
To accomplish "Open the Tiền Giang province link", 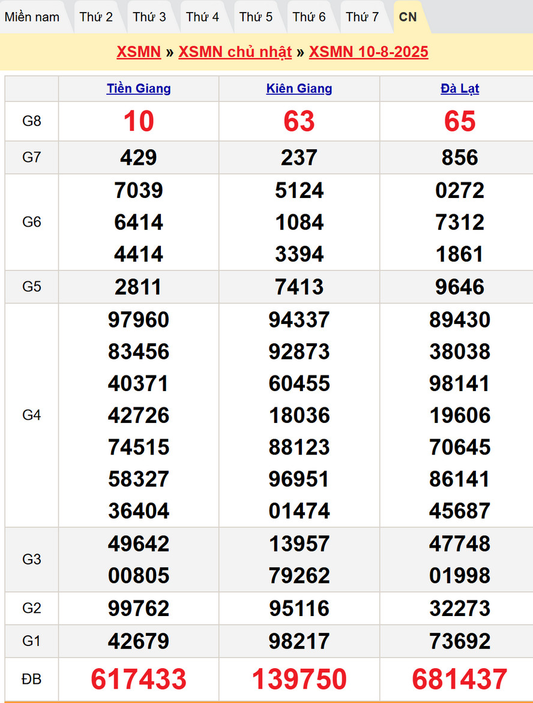I will (139, 89).
